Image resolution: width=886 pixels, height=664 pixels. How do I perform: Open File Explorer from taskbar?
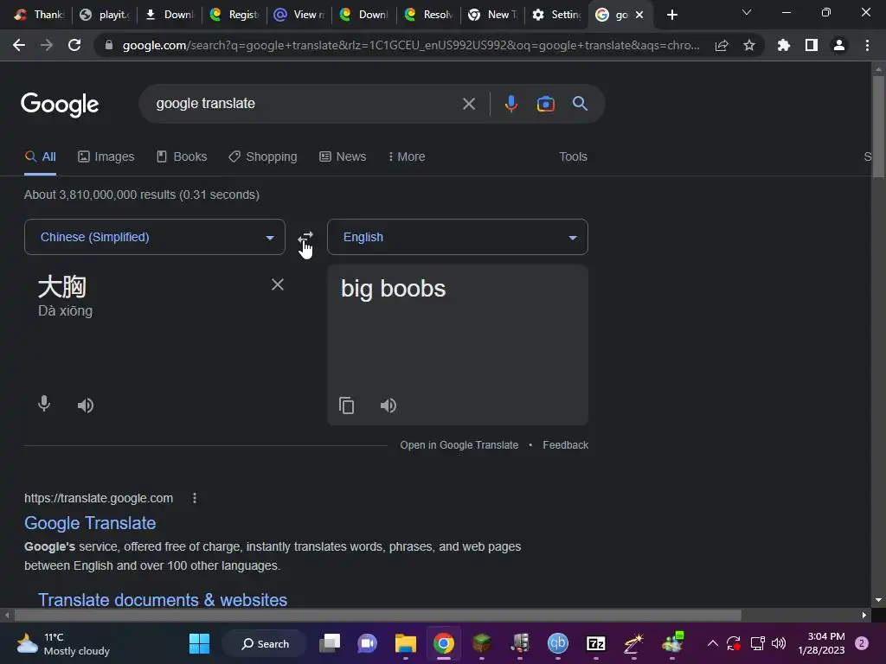coord(405,643)
